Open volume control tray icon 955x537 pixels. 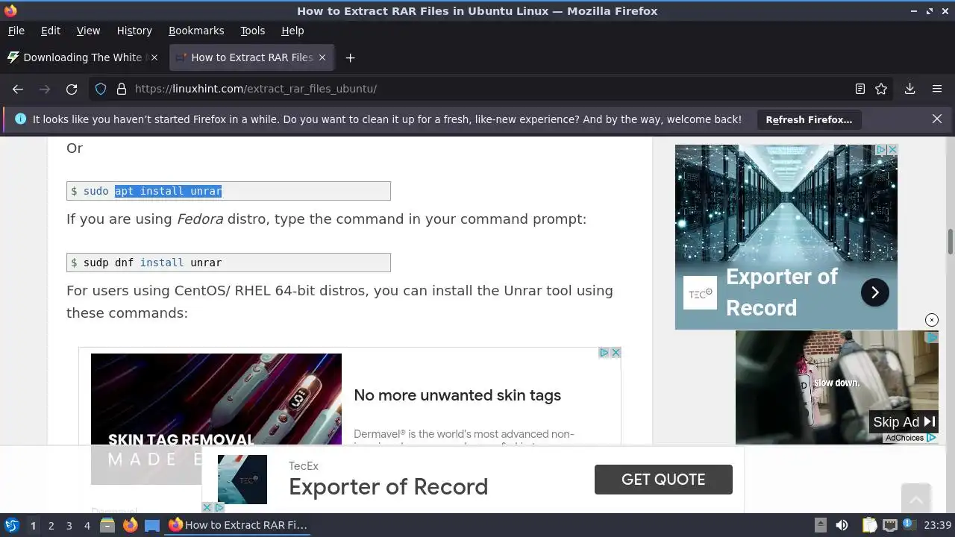842,525
